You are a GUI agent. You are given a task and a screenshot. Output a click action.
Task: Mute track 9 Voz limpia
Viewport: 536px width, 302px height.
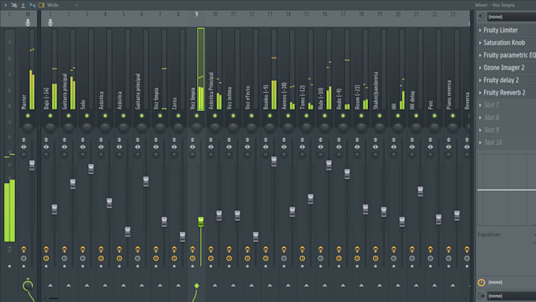[196, 116]
